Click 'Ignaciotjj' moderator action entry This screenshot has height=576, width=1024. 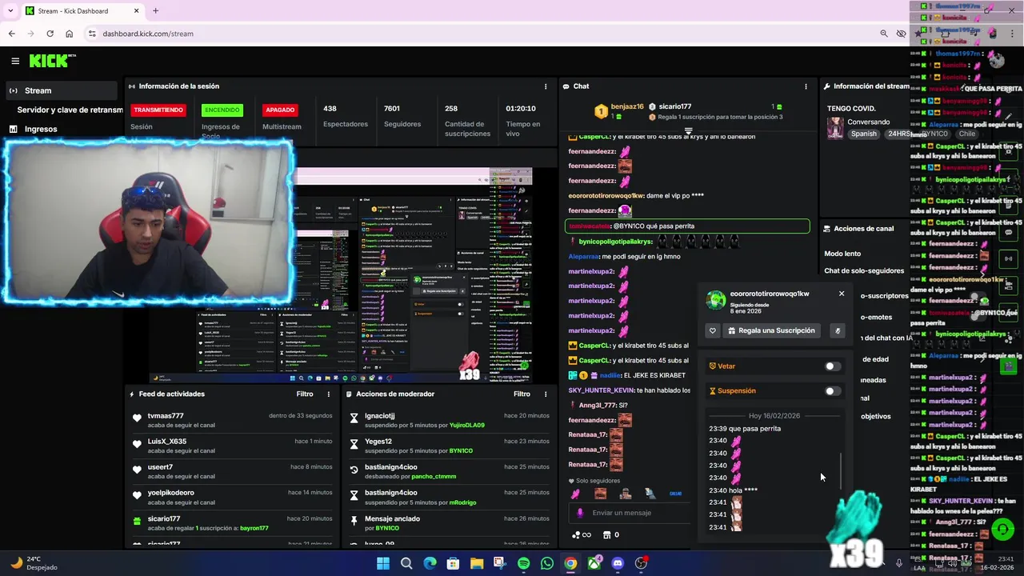(380, 416)
